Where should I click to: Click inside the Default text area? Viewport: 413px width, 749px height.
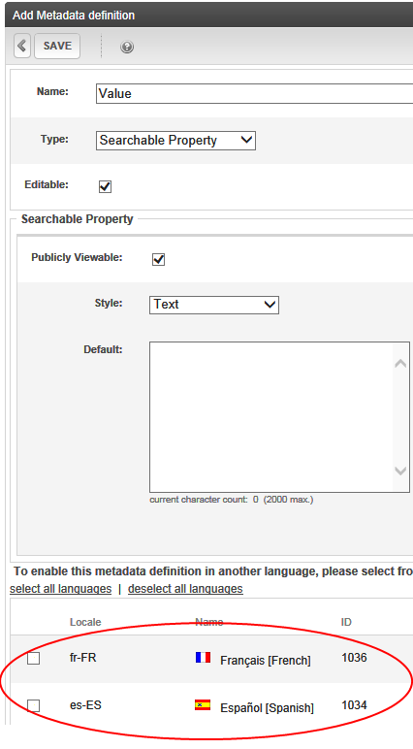(x=271, y=417)
